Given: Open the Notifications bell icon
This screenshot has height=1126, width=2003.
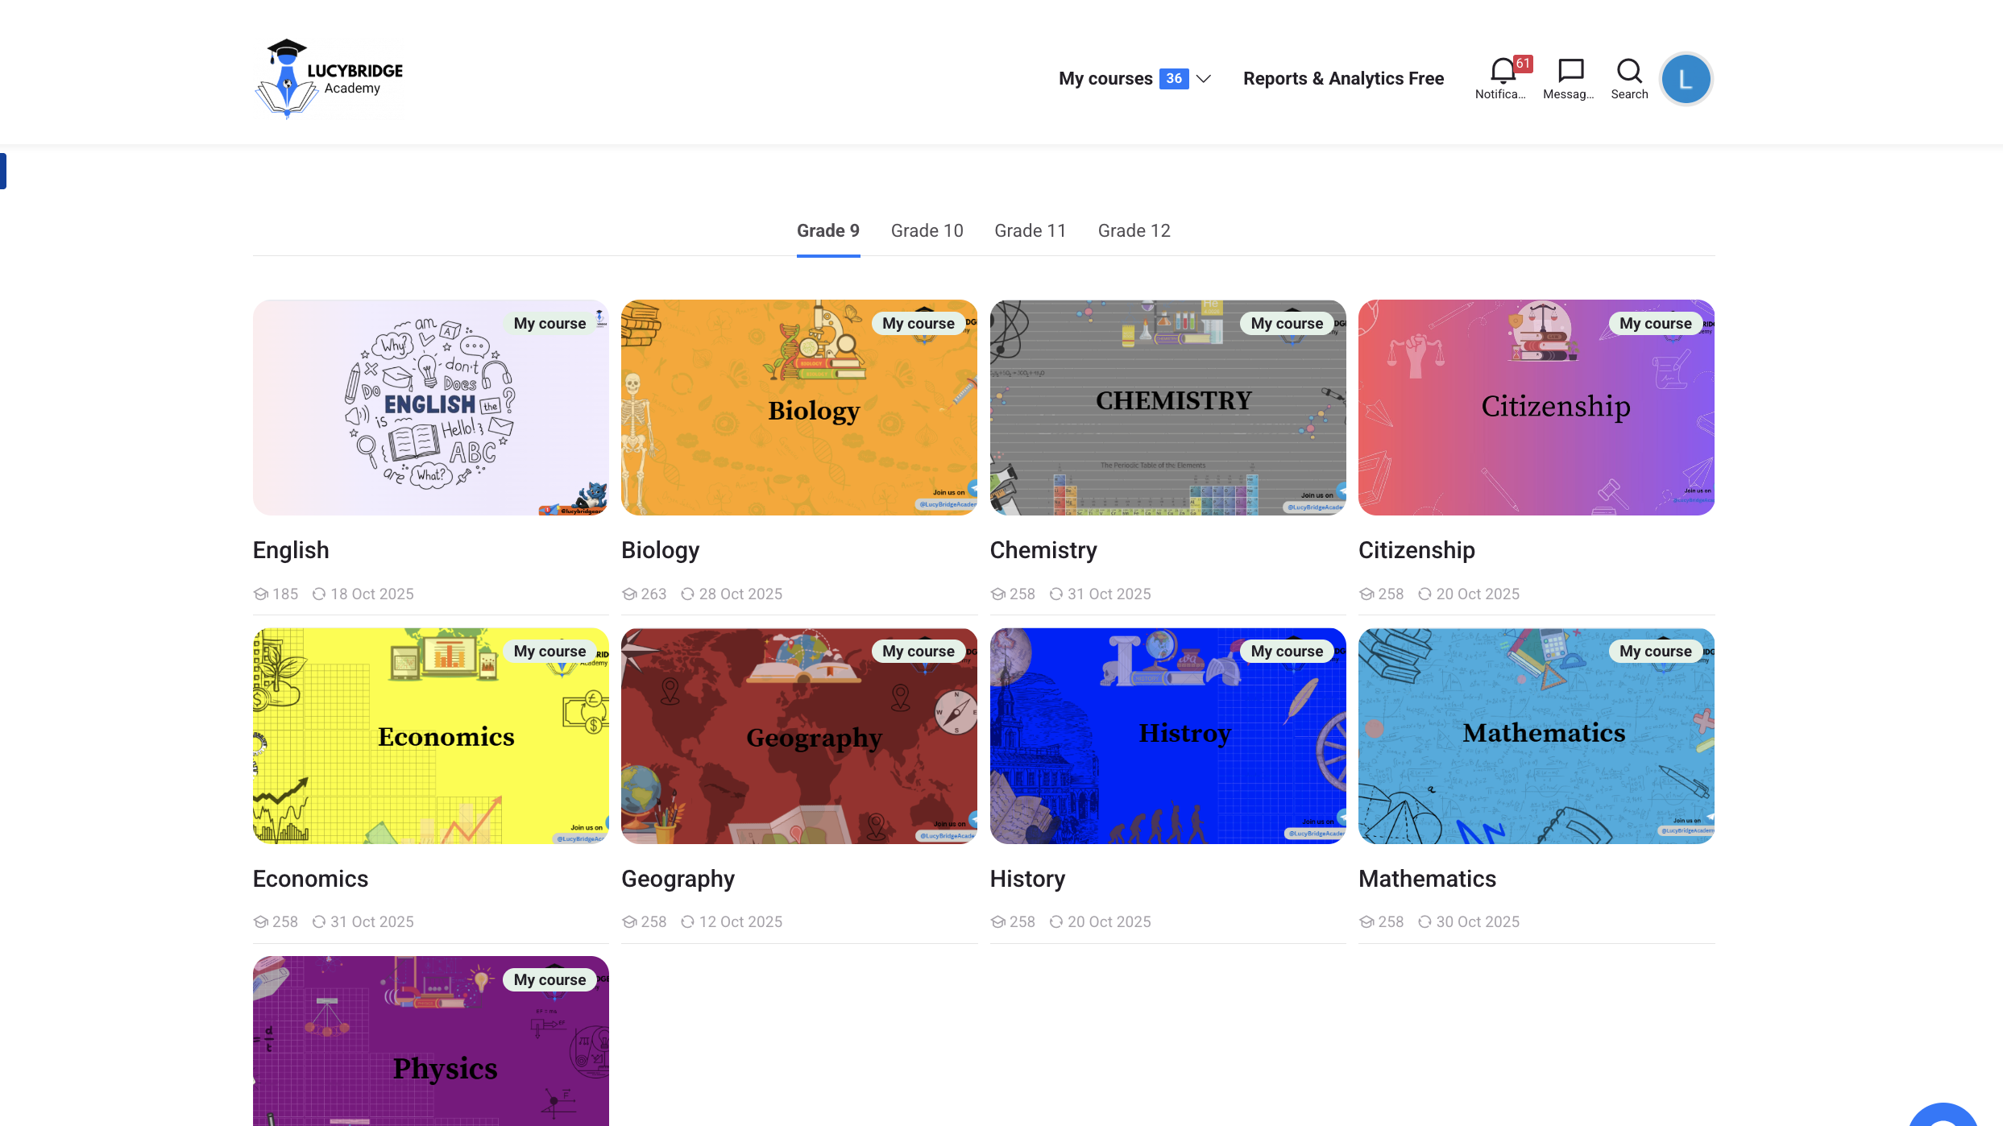Looking at the screenshot, I should tap(1501, 72).
